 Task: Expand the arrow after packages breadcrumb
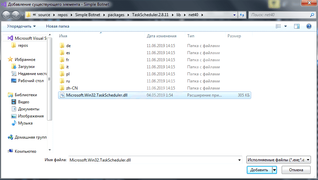(128, 15)
